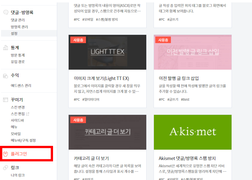Click the #스팸/불펌 방지 tag on top card
This screenshot has height=180, width=252.
[x=107, y=20]
